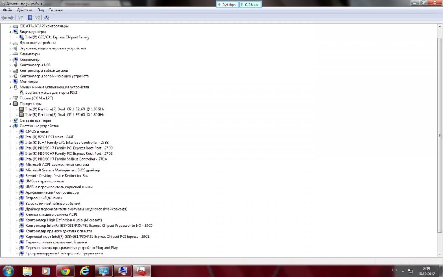
Task: Open Internet Explorer from the taskbar
Action: (x=85, y=271)
